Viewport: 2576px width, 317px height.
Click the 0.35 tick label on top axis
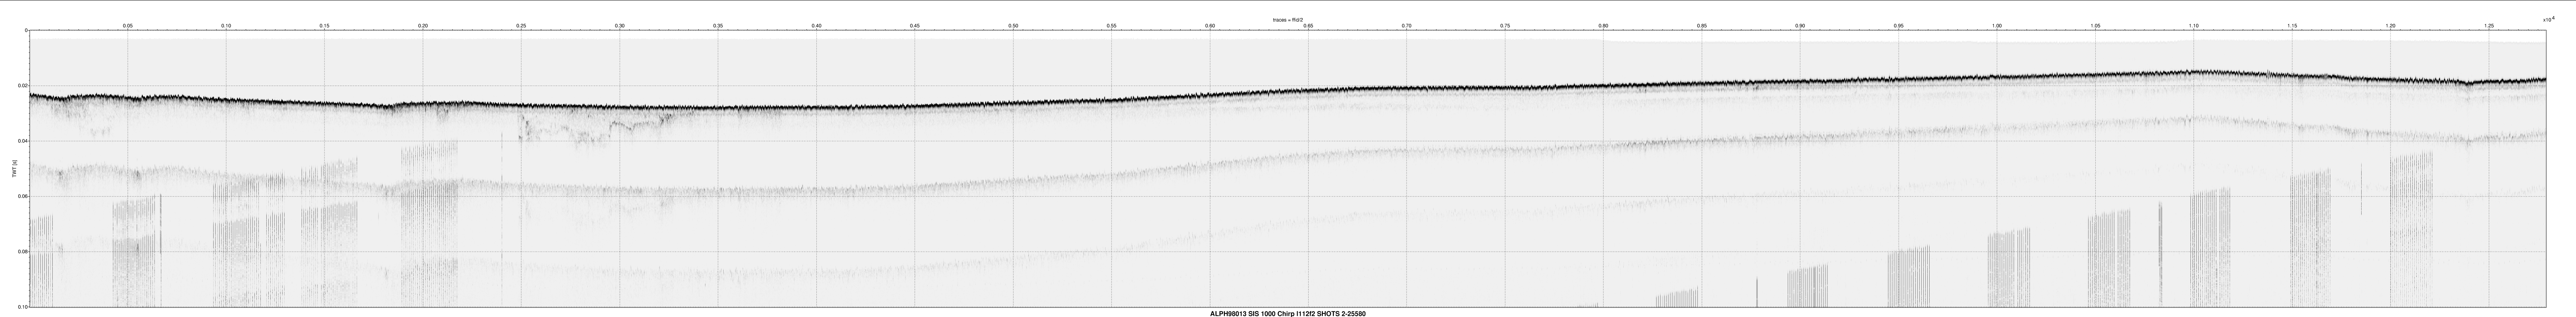click(x=718, y=25)
